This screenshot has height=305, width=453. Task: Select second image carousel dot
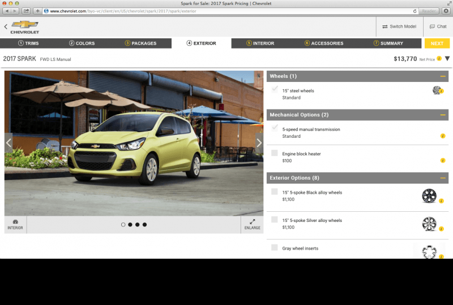(130, 225)
